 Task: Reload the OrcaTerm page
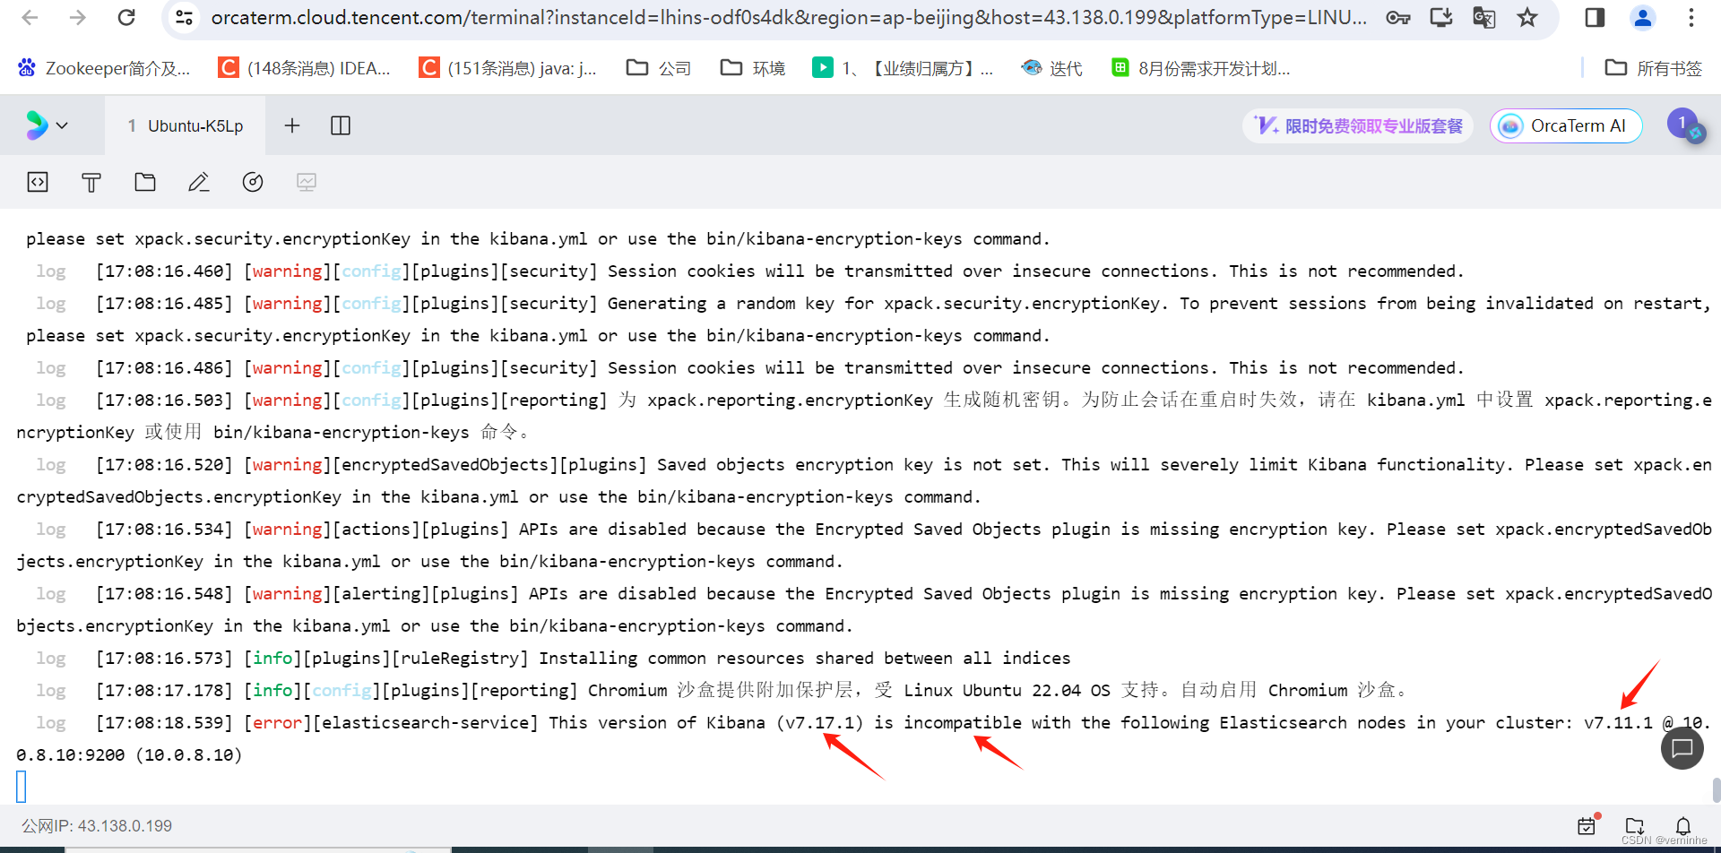(126, 17)
